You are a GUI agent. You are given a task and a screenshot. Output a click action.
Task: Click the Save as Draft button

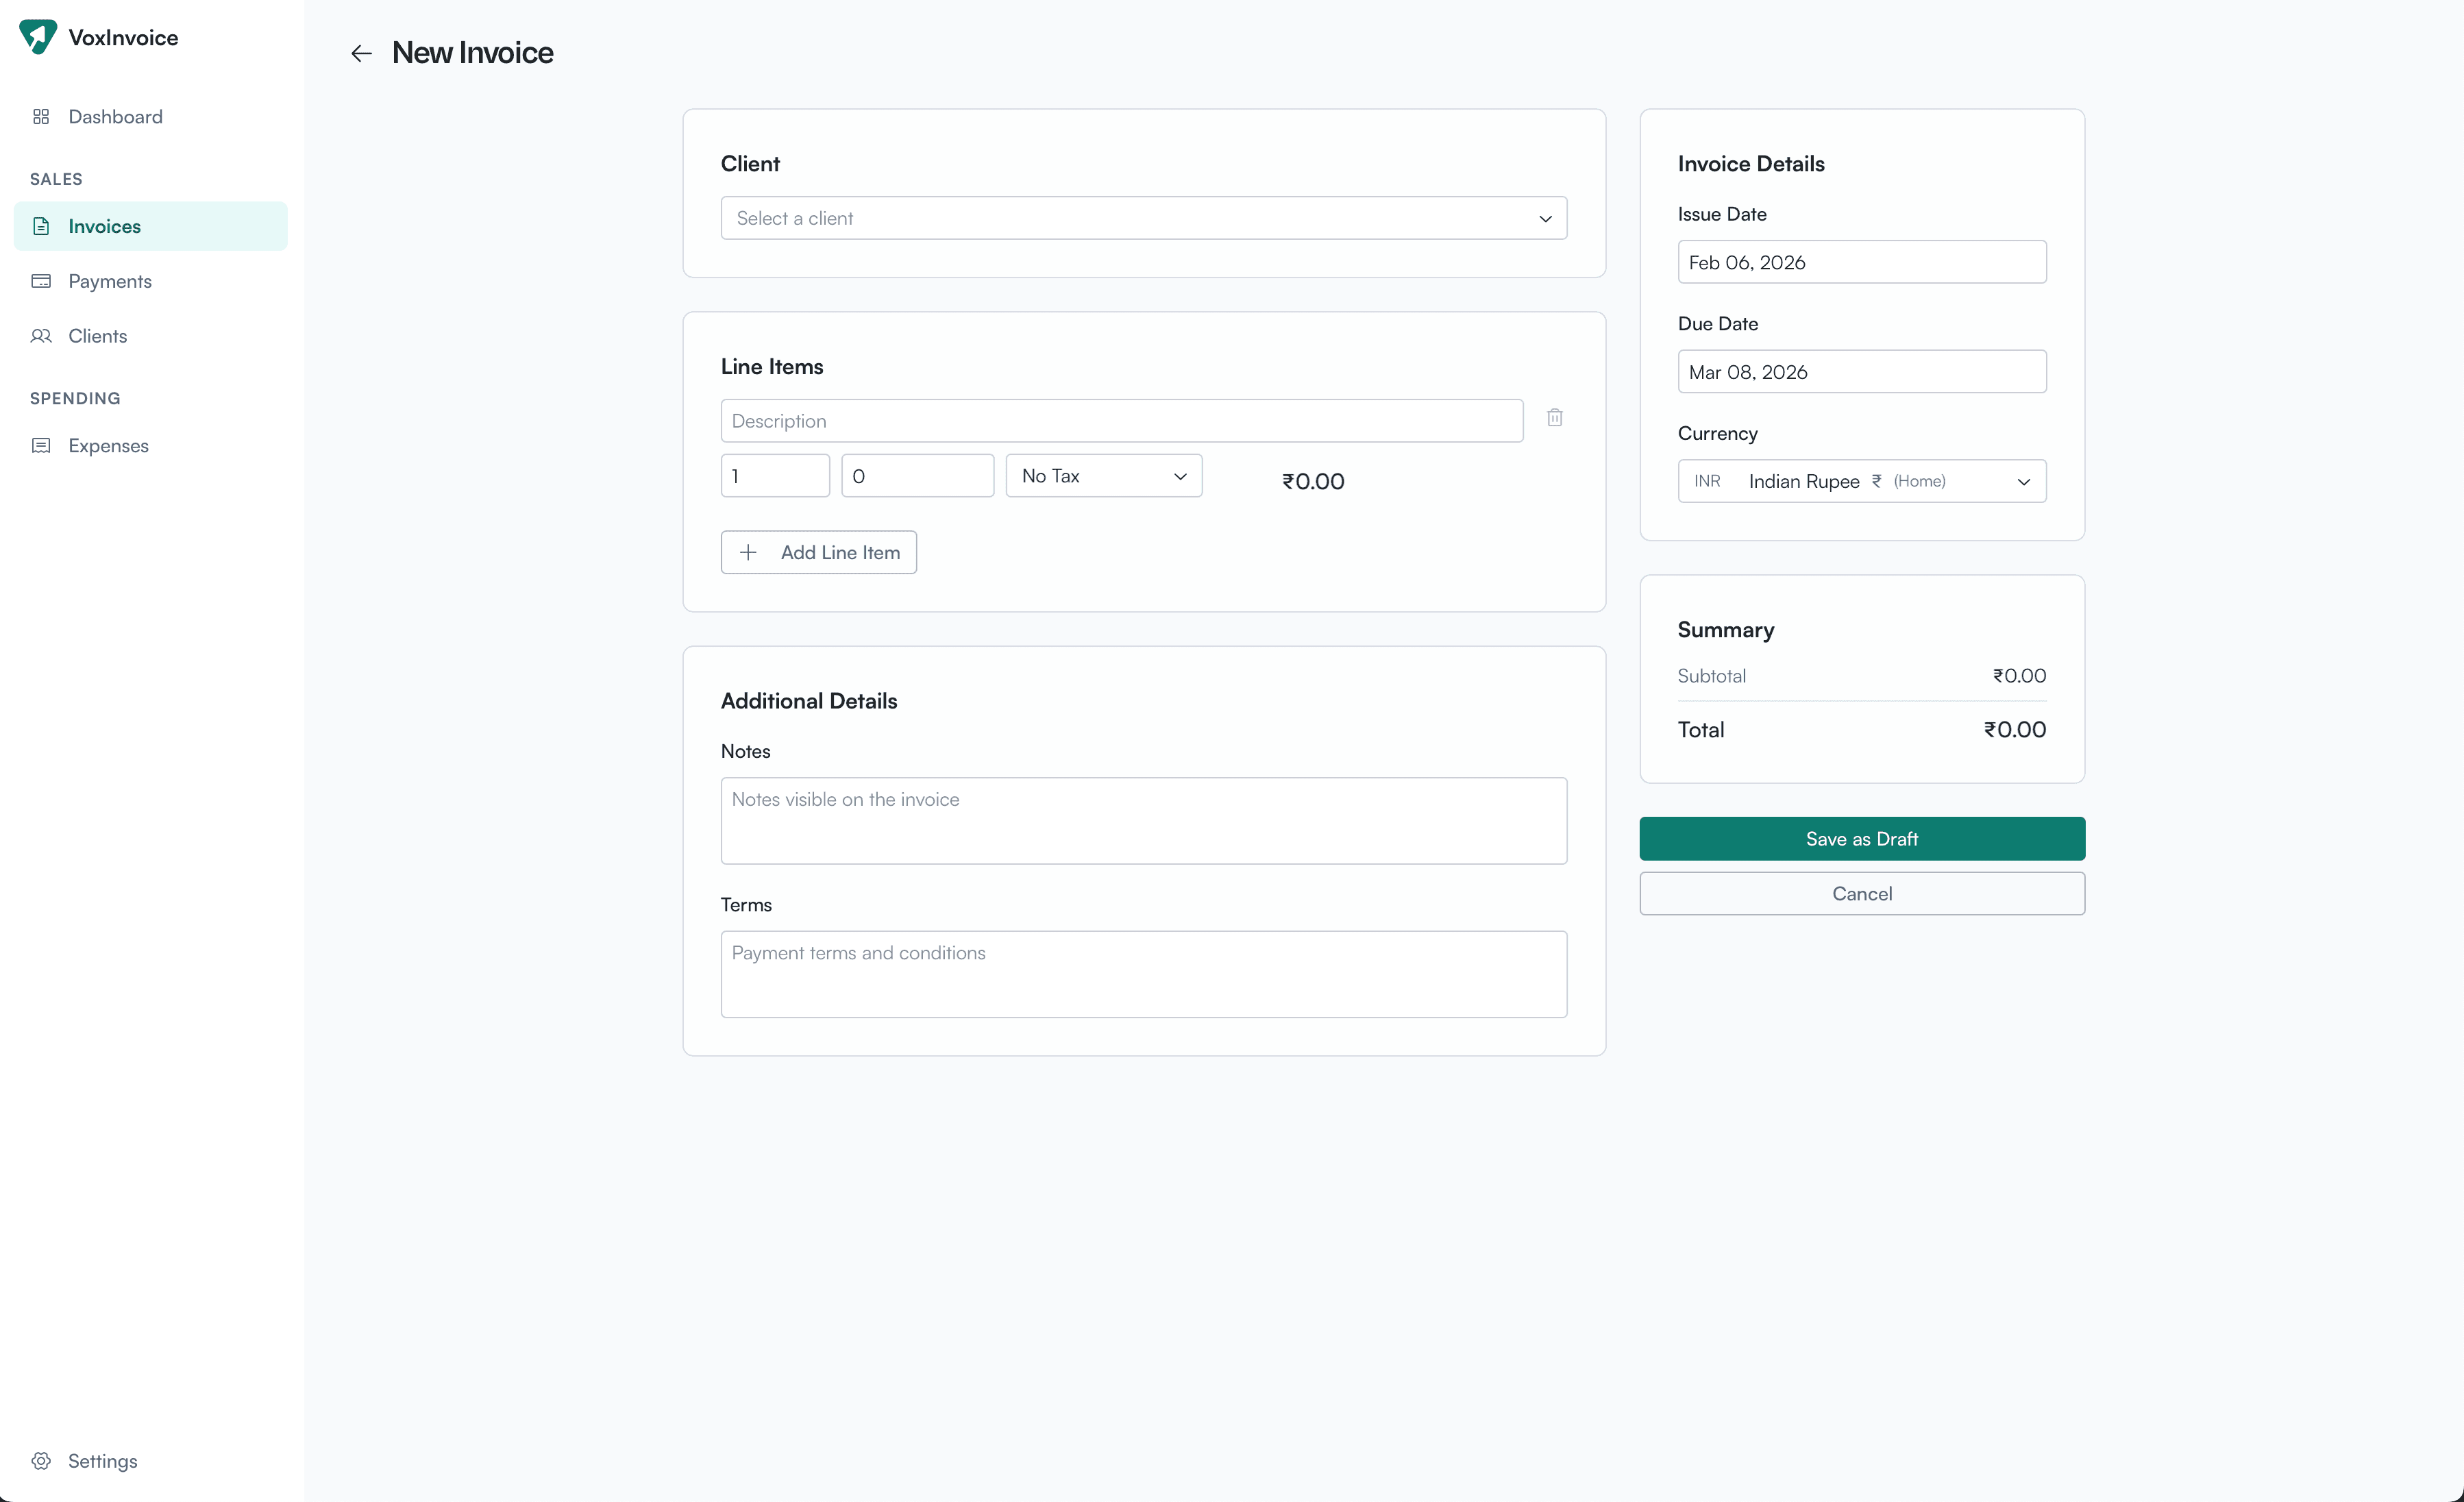point(1861,838)
